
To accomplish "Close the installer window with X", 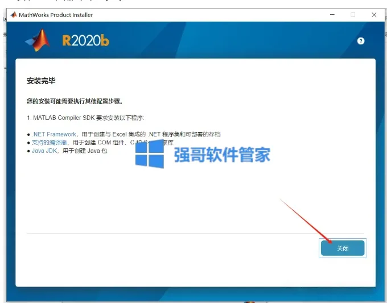I will pos(374,15).
